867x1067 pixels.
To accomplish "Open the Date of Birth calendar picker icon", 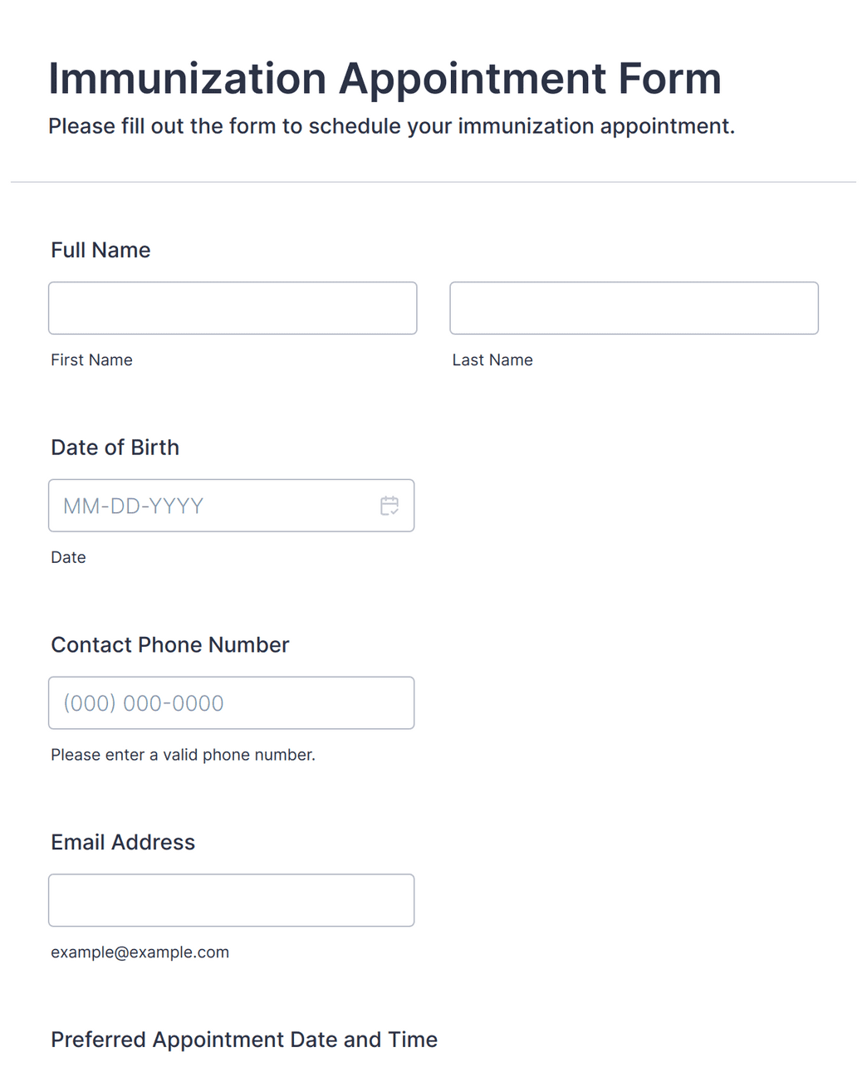I will [389, 506].
